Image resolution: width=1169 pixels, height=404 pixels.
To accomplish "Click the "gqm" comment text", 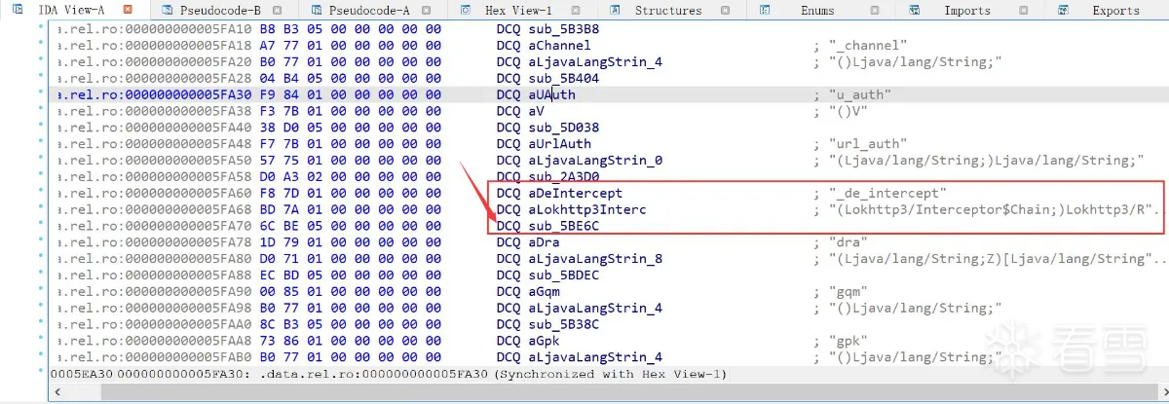I will [x=848, y=291].
